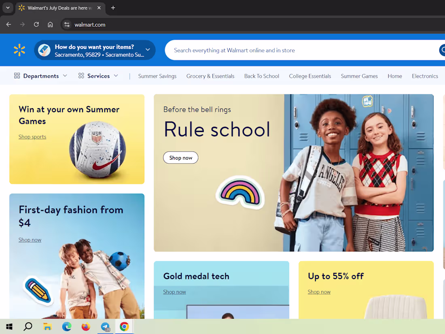Click the Walmart spark logo
This screenshot has width=445, height=334.
click(19, 50)
